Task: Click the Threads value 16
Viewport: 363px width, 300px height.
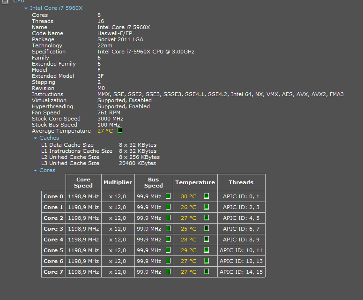Action: tap(101, 21)
